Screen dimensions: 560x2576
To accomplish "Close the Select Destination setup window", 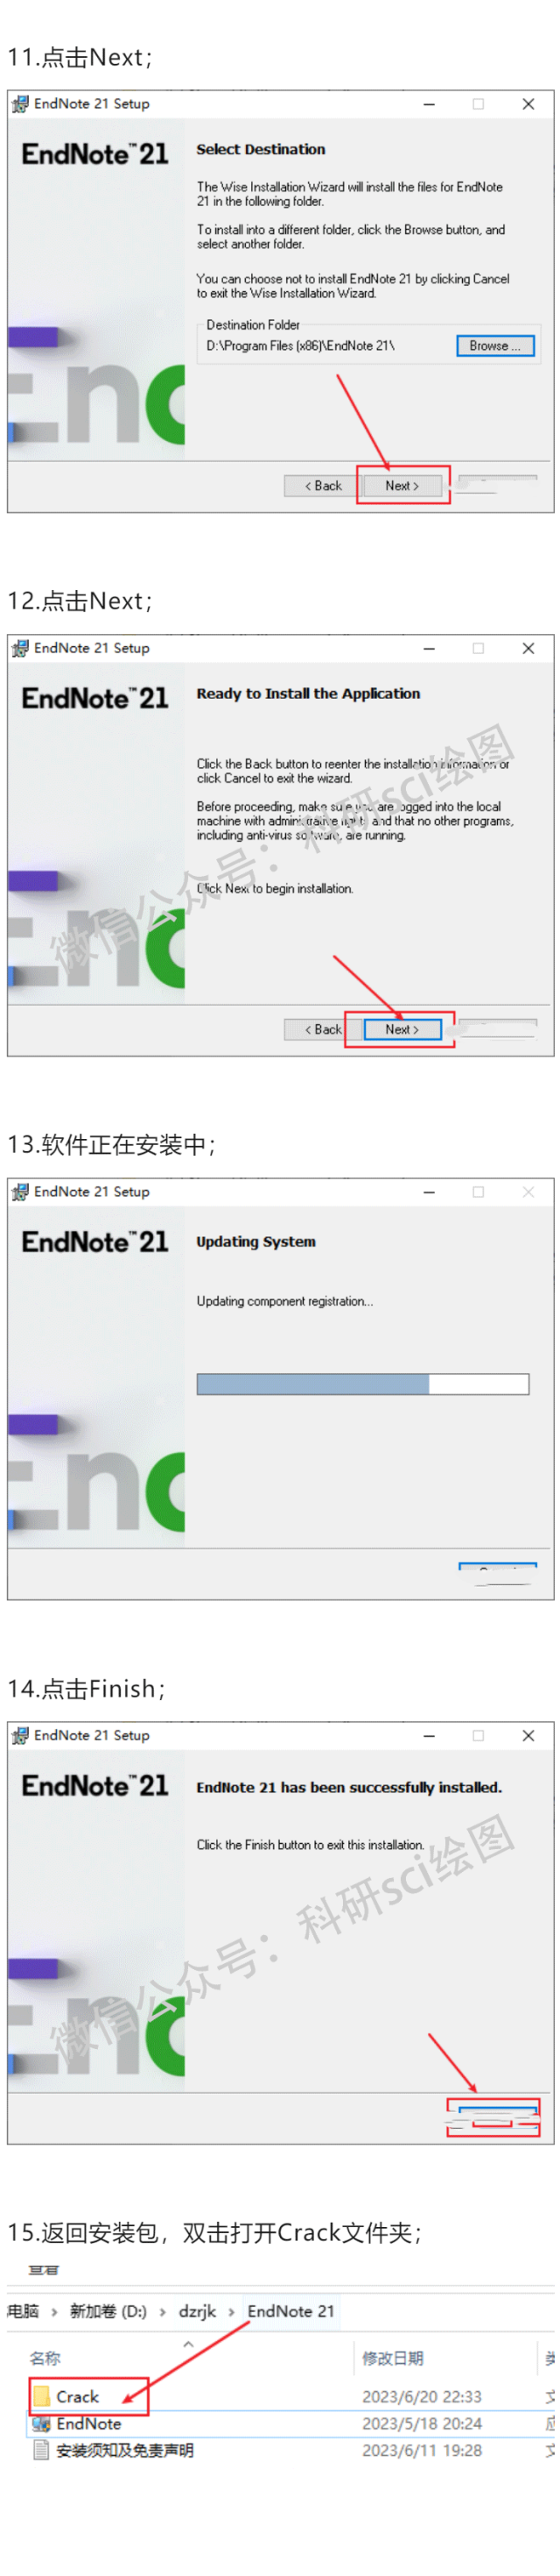I will (x=528, y=104).
